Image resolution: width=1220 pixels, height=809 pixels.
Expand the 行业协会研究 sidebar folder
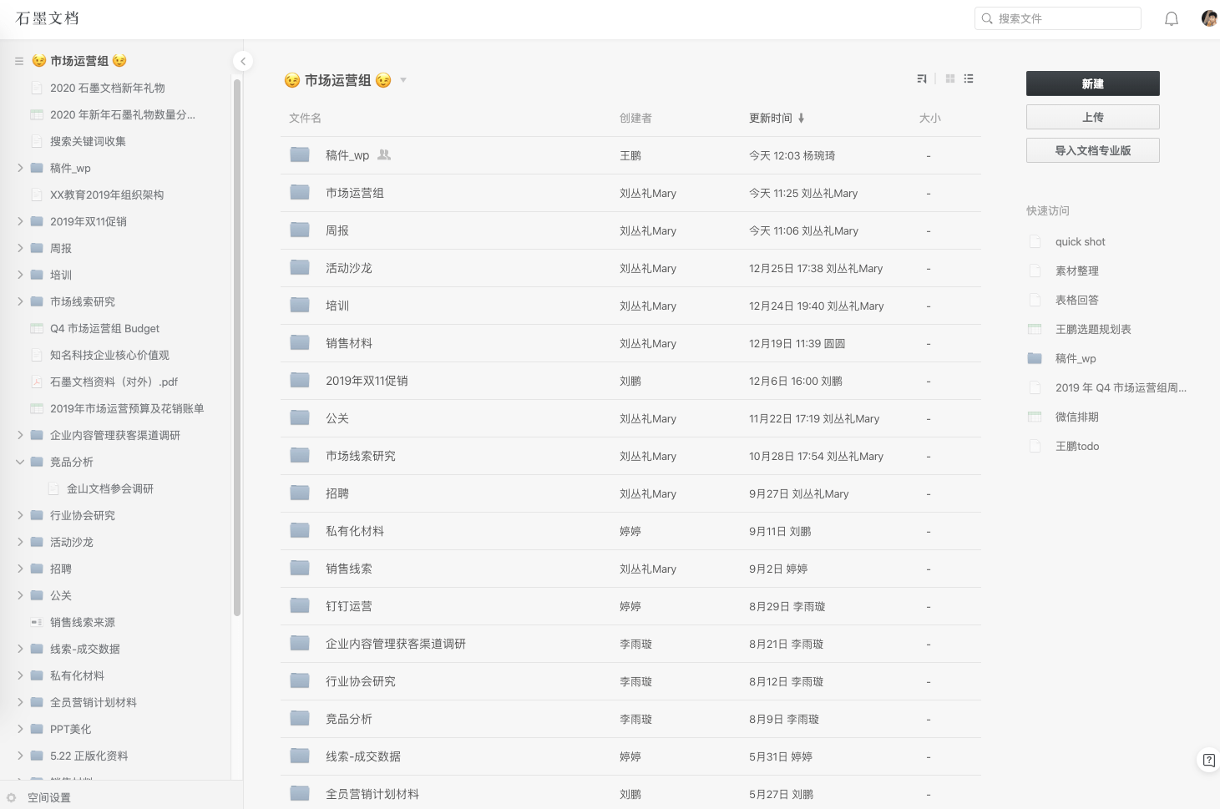click(20, 515)
